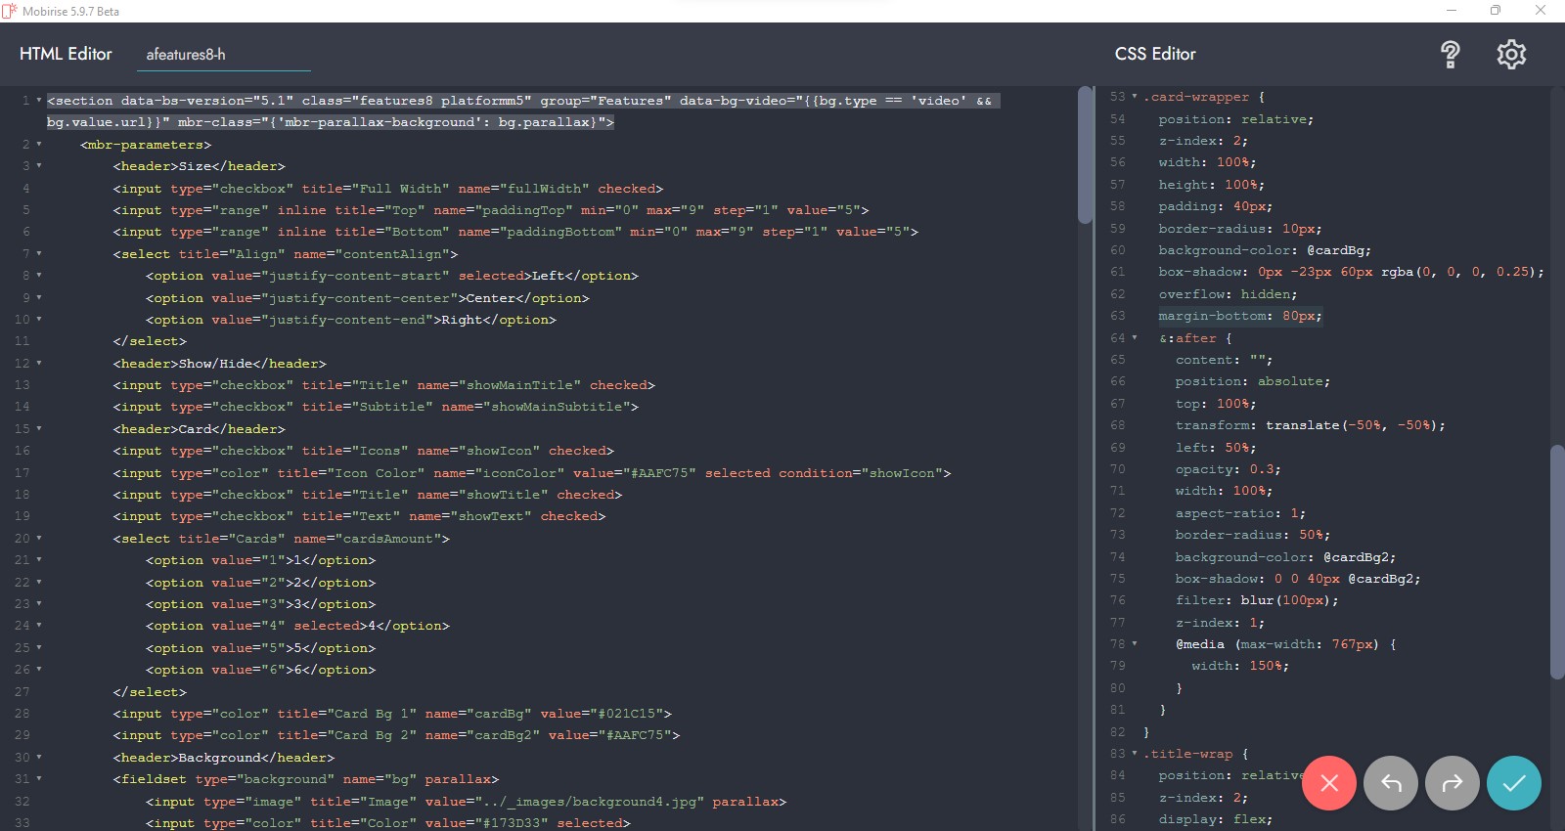Fold the @media block at line 78

1135,644
